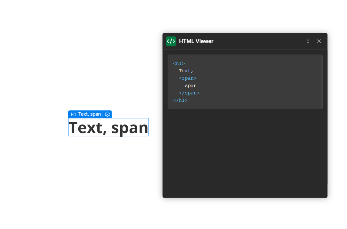Click the collapse chevron in the HTML Viewer titlebar
347x229 pixels.
point(308,41)
